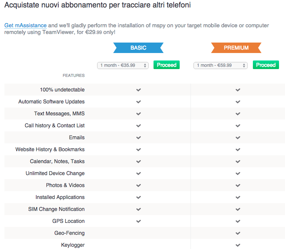This screenshot has width=285, height=249.
Task: Click Basic checkmark for GPS Location
Action: point(139,221)
